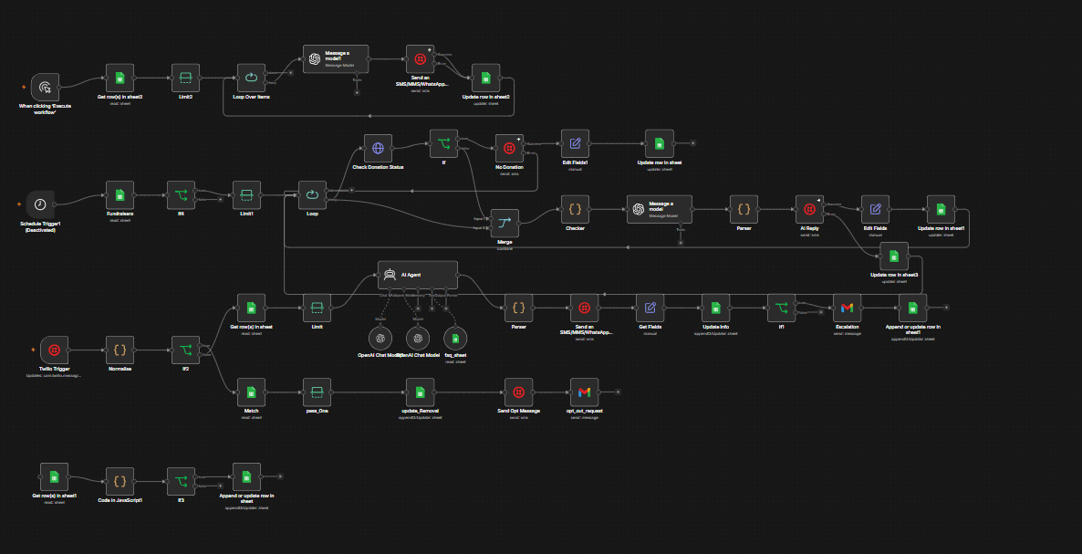Select the Limit node before AI Agent

(317, 308)
